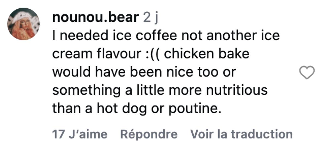Tap the round avatar left of nounou.bear

pos(23,24)
